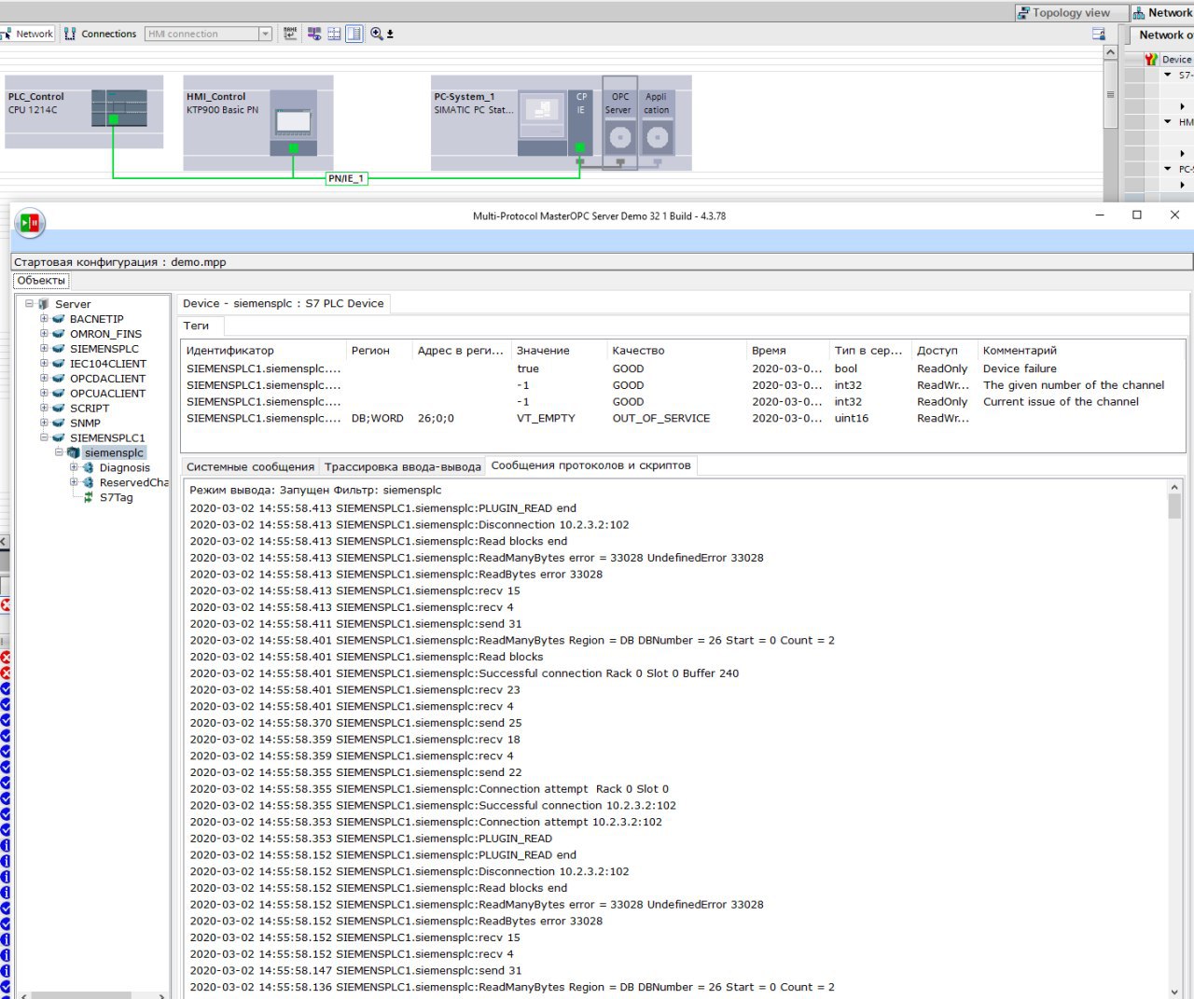Image resolution: width=1194 pixels, height=999 pixels.
Task: Collapse the PC-System row in overview
Action: (x=1168, y=168)
